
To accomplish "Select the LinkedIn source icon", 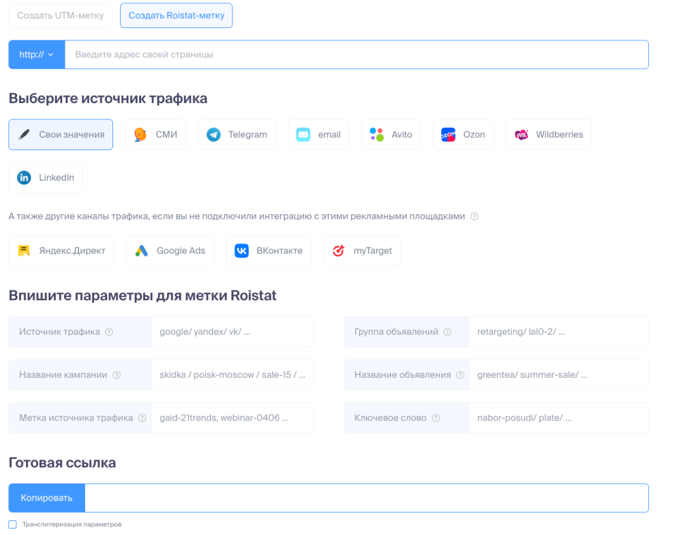I will [25, 178].
